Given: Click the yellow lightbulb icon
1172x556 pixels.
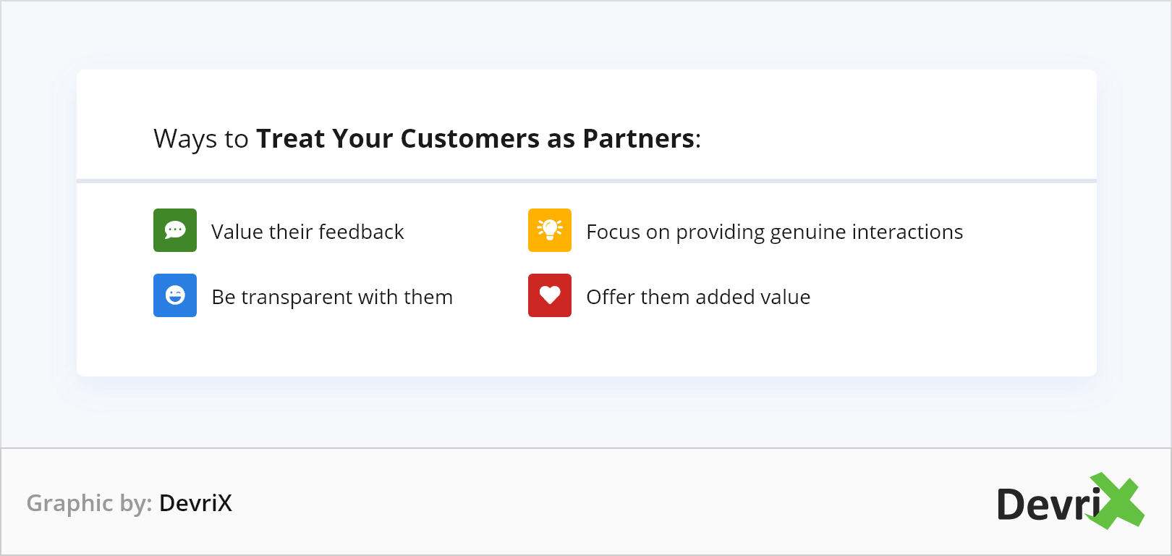Looking at the screenshot, I should (x=550, y=230).
